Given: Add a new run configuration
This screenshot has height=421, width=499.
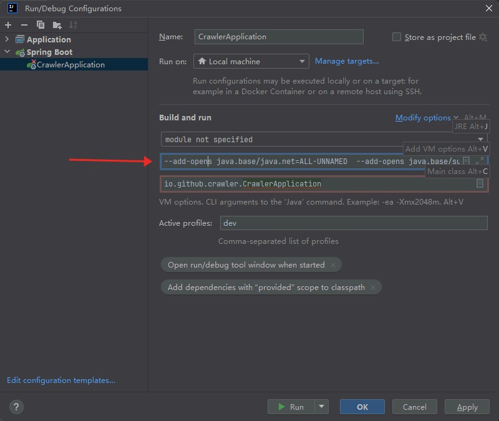Looking at the screenshot, I should coord(8,25).
